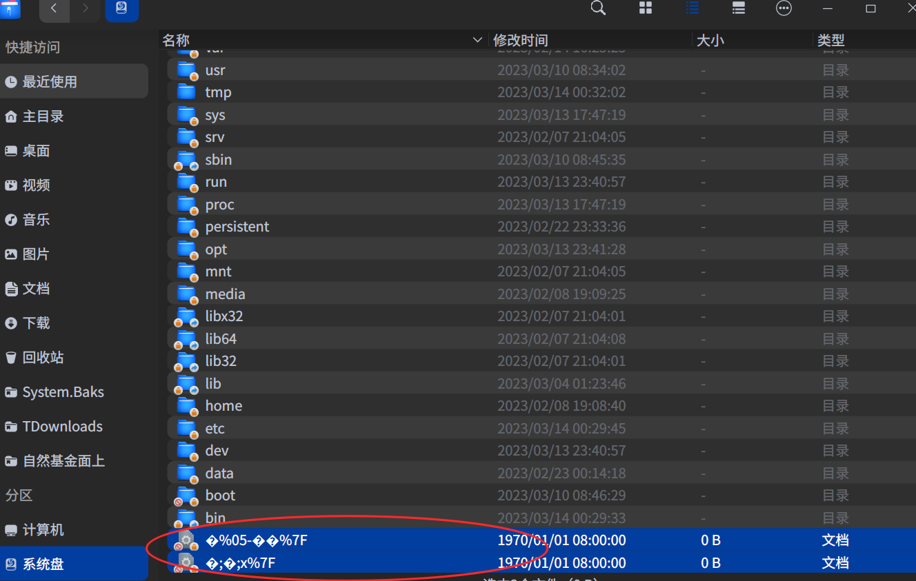Sort files by the 大小 column
This screenshot has height=581, width=916.
(710, 41)
